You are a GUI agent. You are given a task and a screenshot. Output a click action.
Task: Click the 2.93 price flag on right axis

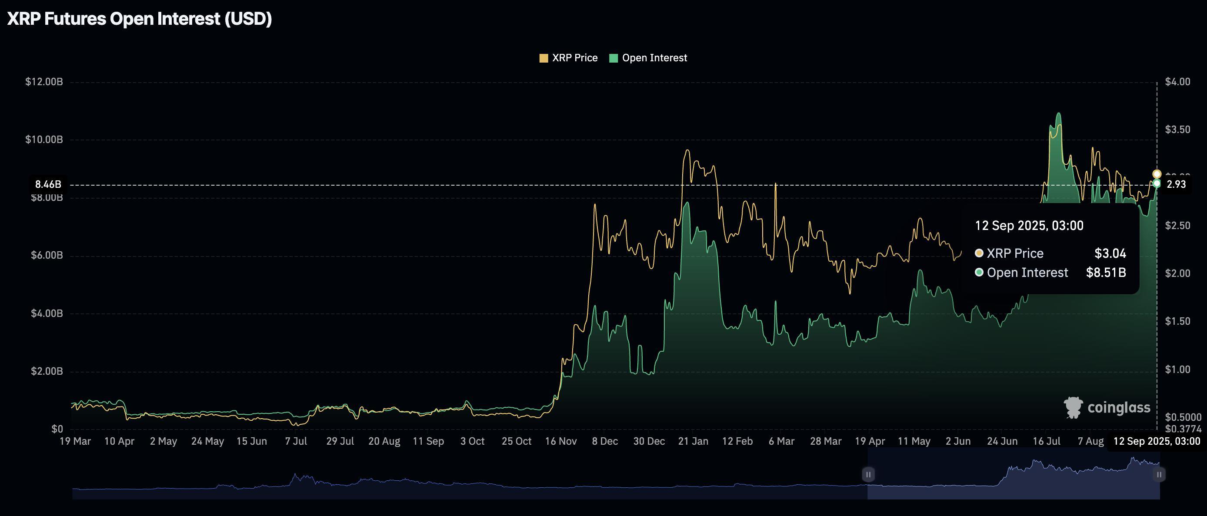click(x=1176, y=185)
